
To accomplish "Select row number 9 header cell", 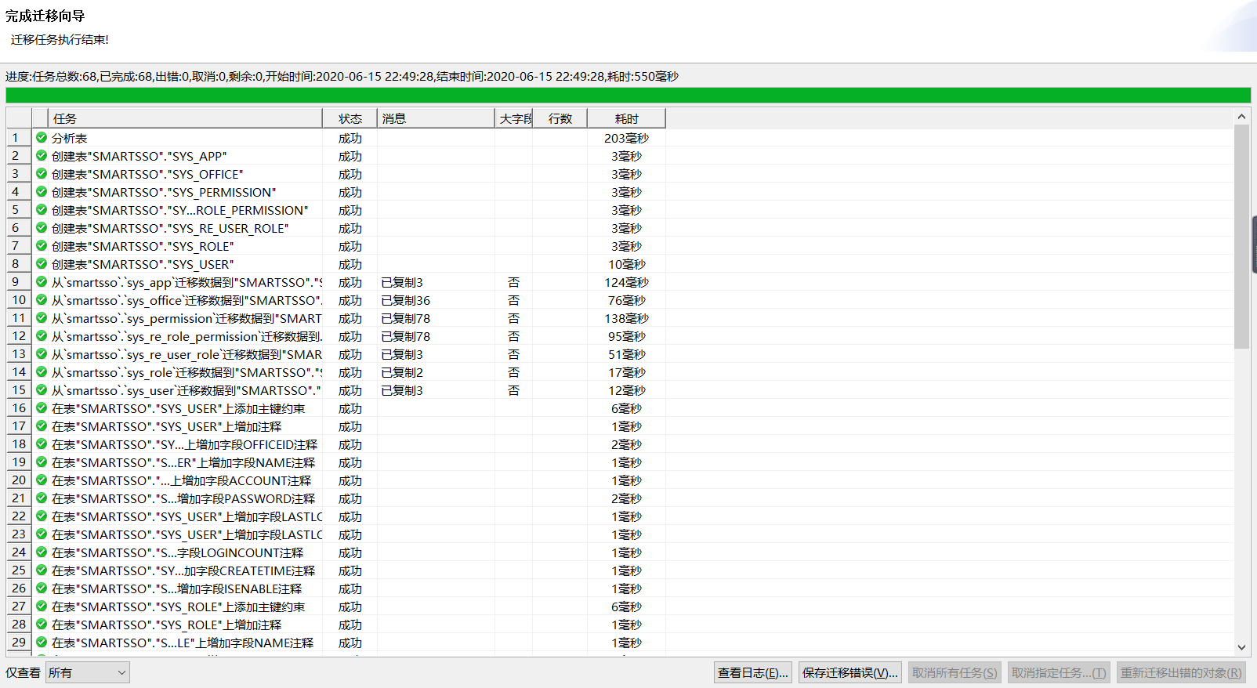I will point(19,282).
